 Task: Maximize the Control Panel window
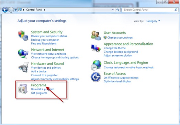point(166,2)
